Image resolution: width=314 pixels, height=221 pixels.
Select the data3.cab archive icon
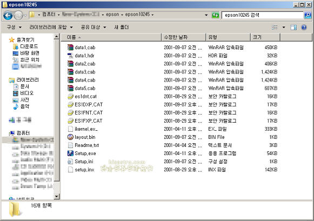[x=70, y=72]
